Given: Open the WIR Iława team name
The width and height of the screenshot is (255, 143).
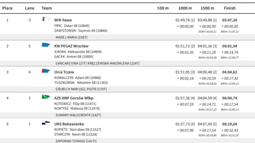Looking at the screenshot, I should coord(63,20).
